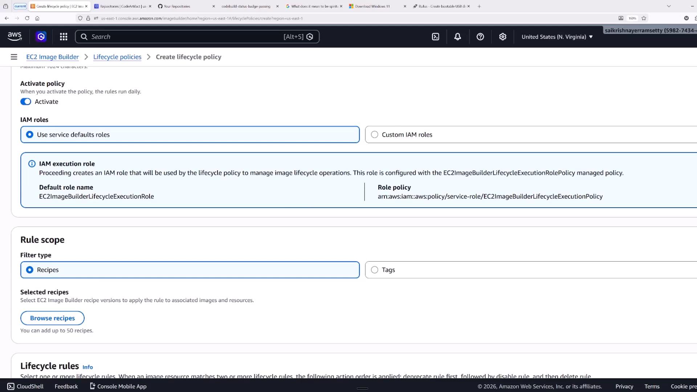Reload the page with refresh icon
Image resolution: width=697 pixels, height=392 pixels.
pos(27,18)
